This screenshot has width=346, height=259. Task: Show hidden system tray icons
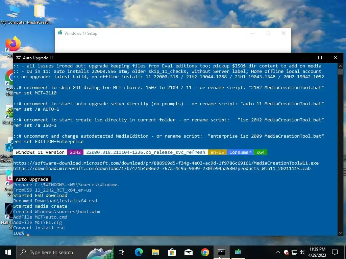click(x=278, y=252)
